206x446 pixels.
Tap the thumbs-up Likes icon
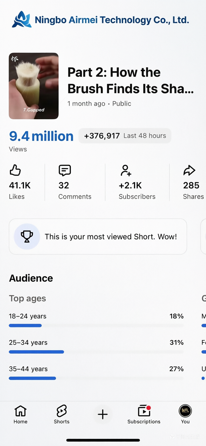15,170
